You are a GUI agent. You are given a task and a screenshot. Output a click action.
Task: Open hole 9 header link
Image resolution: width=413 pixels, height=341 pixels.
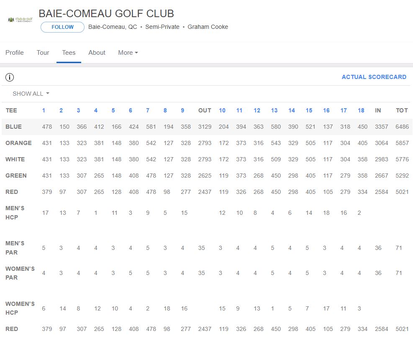[x=182, y=110]
